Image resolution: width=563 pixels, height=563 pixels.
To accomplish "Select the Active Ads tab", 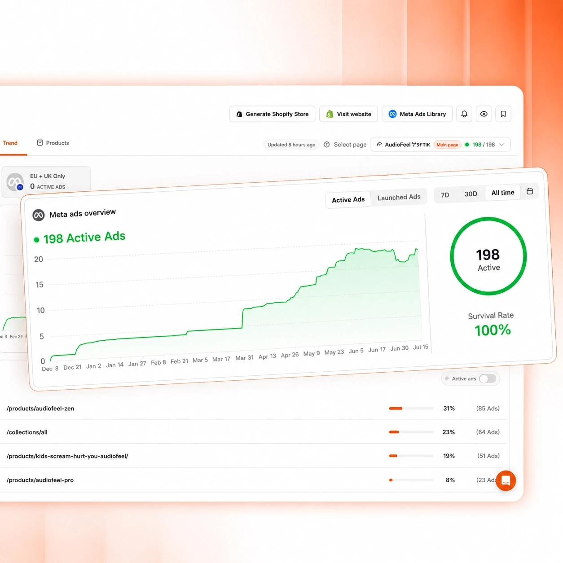I will point(348,200).
